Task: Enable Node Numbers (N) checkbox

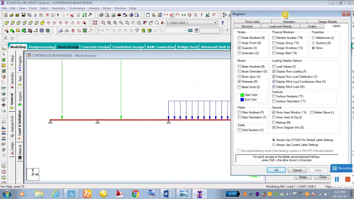Action: coord(239,38)
